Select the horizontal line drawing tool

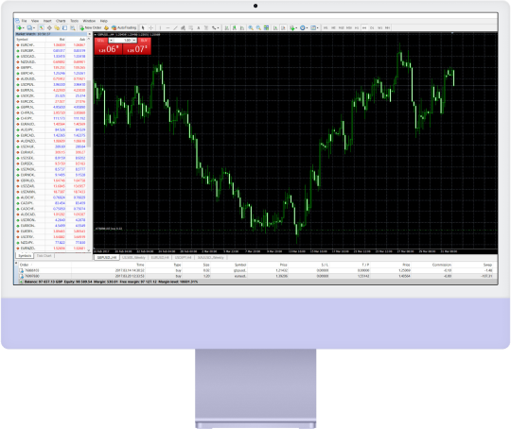click(167, 28)
